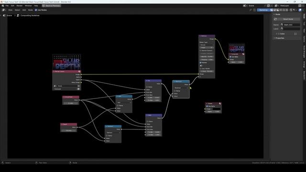
Task: Toggle the Use Nodes checkbox
Action: pos(36,10)
